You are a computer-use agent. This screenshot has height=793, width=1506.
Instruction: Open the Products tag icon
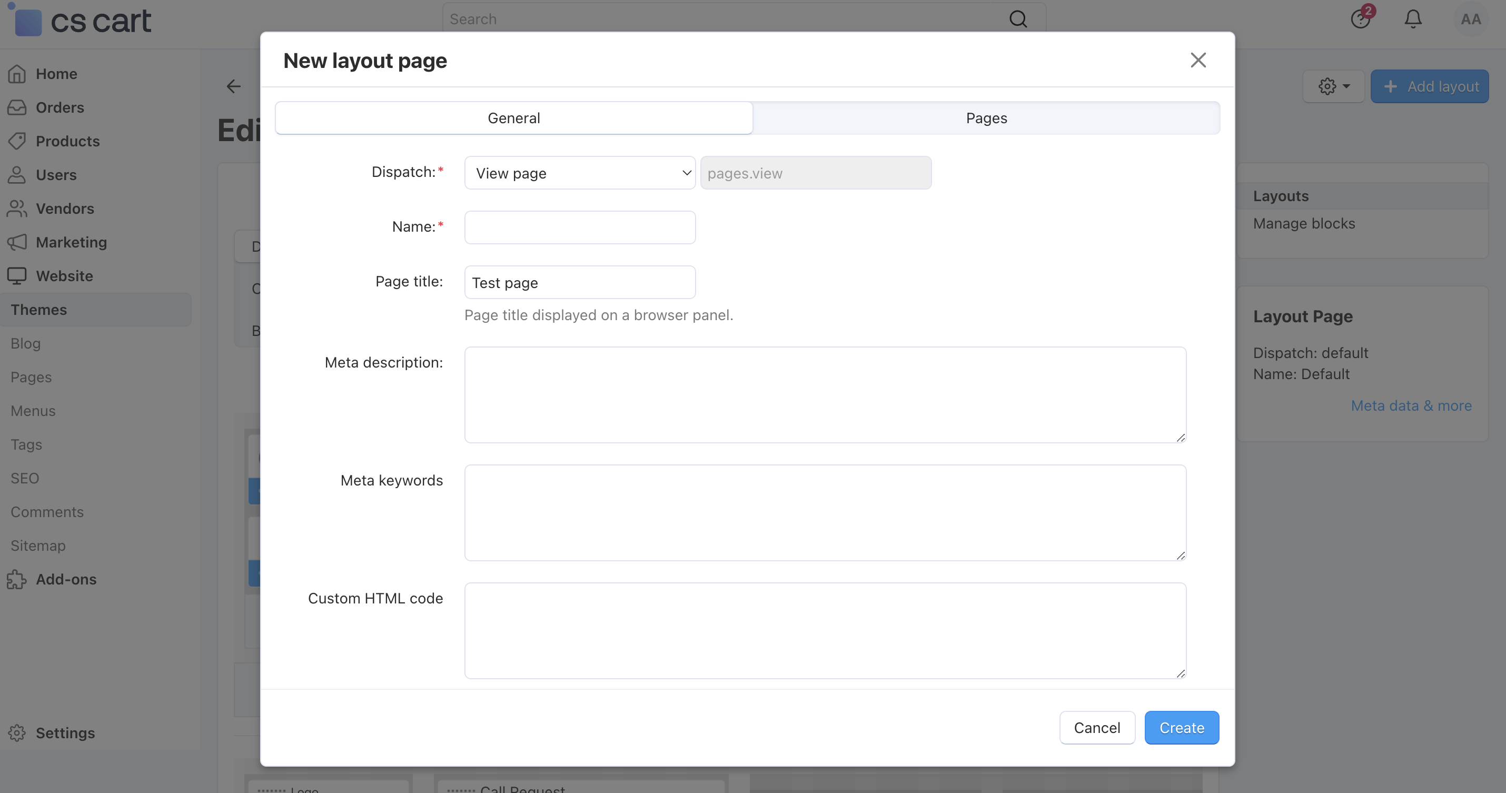coord(17,141)
